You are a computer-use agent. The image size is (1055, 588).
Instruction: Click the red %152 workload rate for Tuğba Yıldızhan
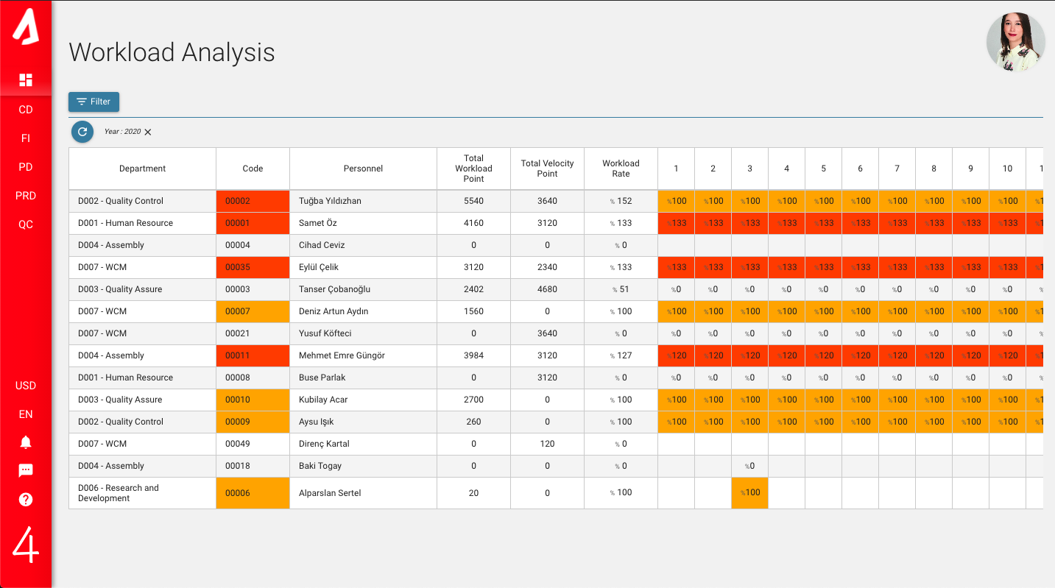[x=621, y=200]
